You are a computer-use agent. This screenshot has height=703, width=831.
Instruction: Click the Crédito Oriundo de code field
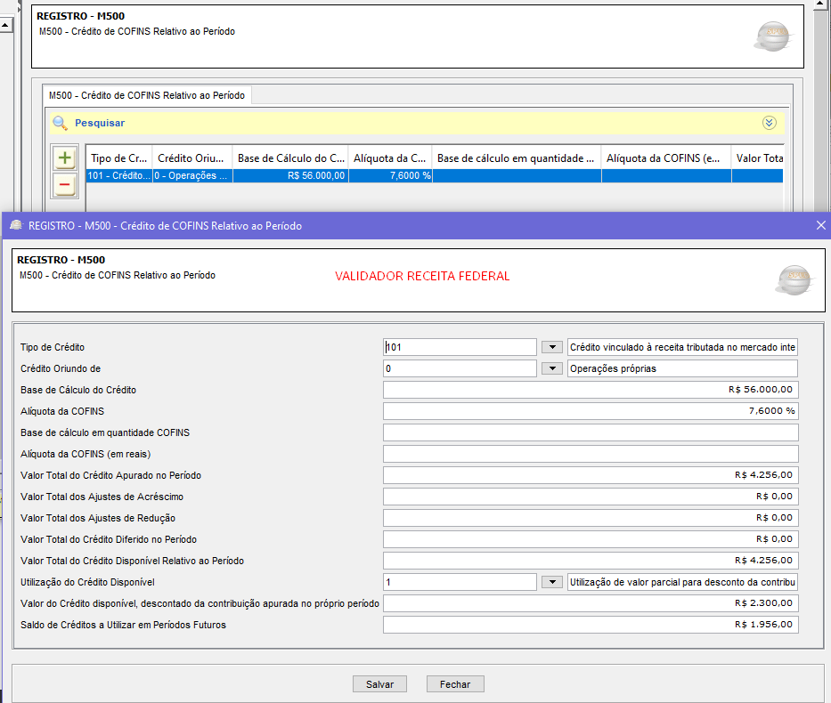coord(460,368)
